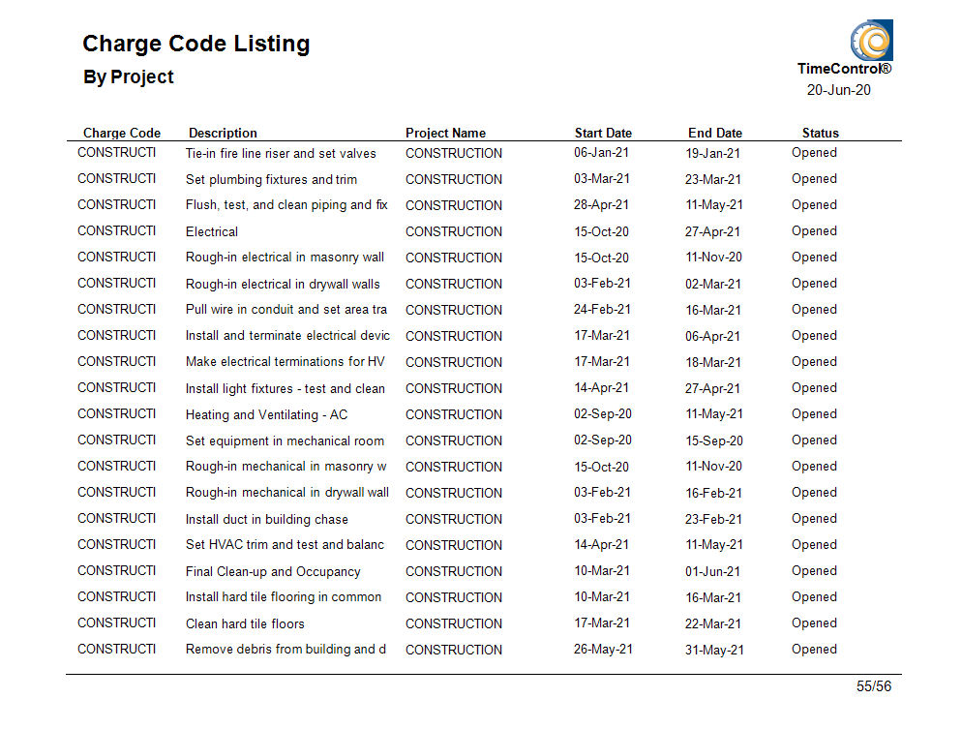Click the report date 20-Jun-20
The width and height of the screenshot is (962, 729).
pos(839,90)
